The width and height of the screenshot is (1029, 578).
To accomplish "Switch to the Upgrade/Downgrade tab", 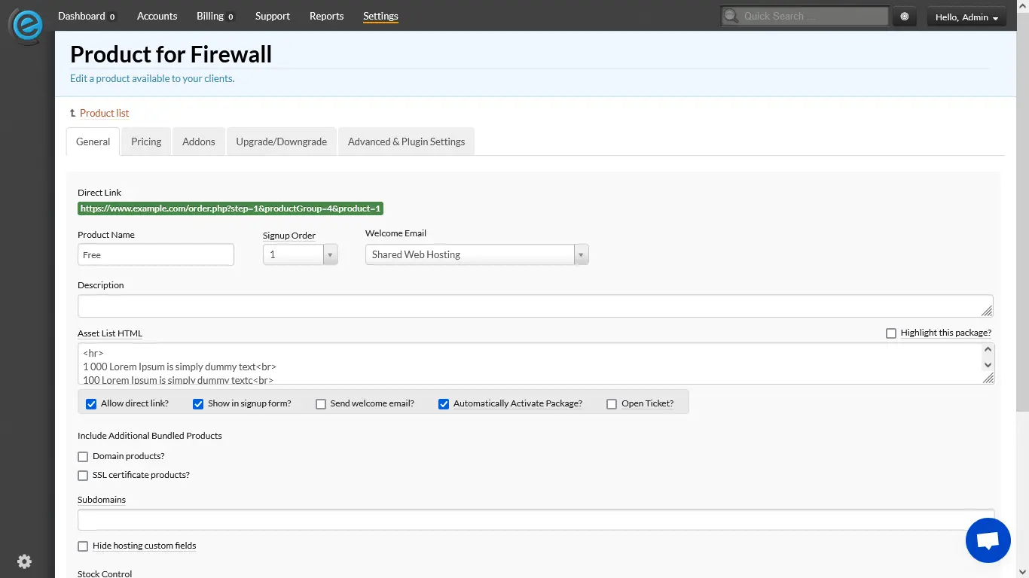I will tap(282, 141).
